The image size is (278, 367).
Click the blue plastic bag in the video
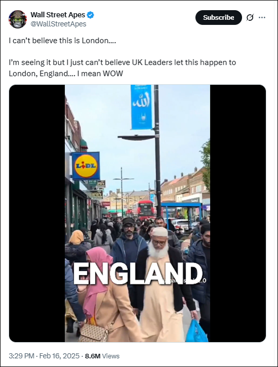[x=196, y=330]
